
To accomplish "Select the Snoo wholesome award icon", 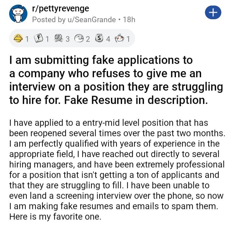I will pyautogui.click(x=119, y=39).
